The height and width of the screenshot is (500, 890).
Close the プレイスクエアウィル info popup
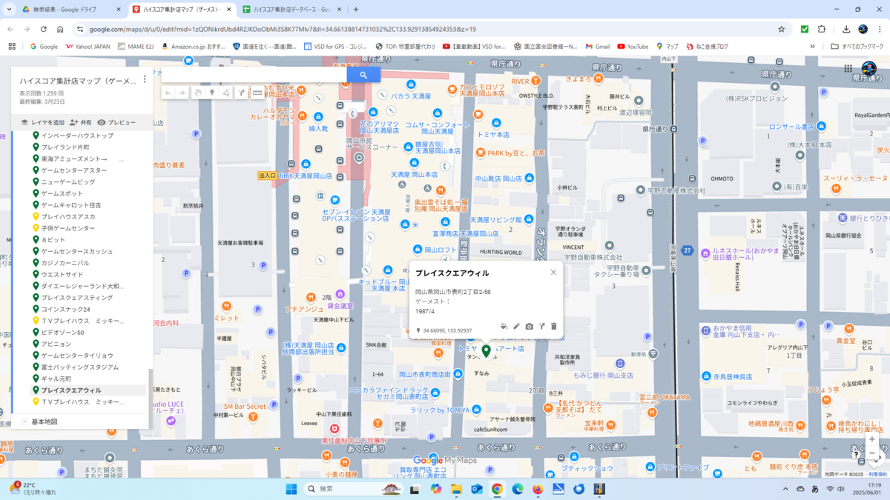(x=553, y=273)
